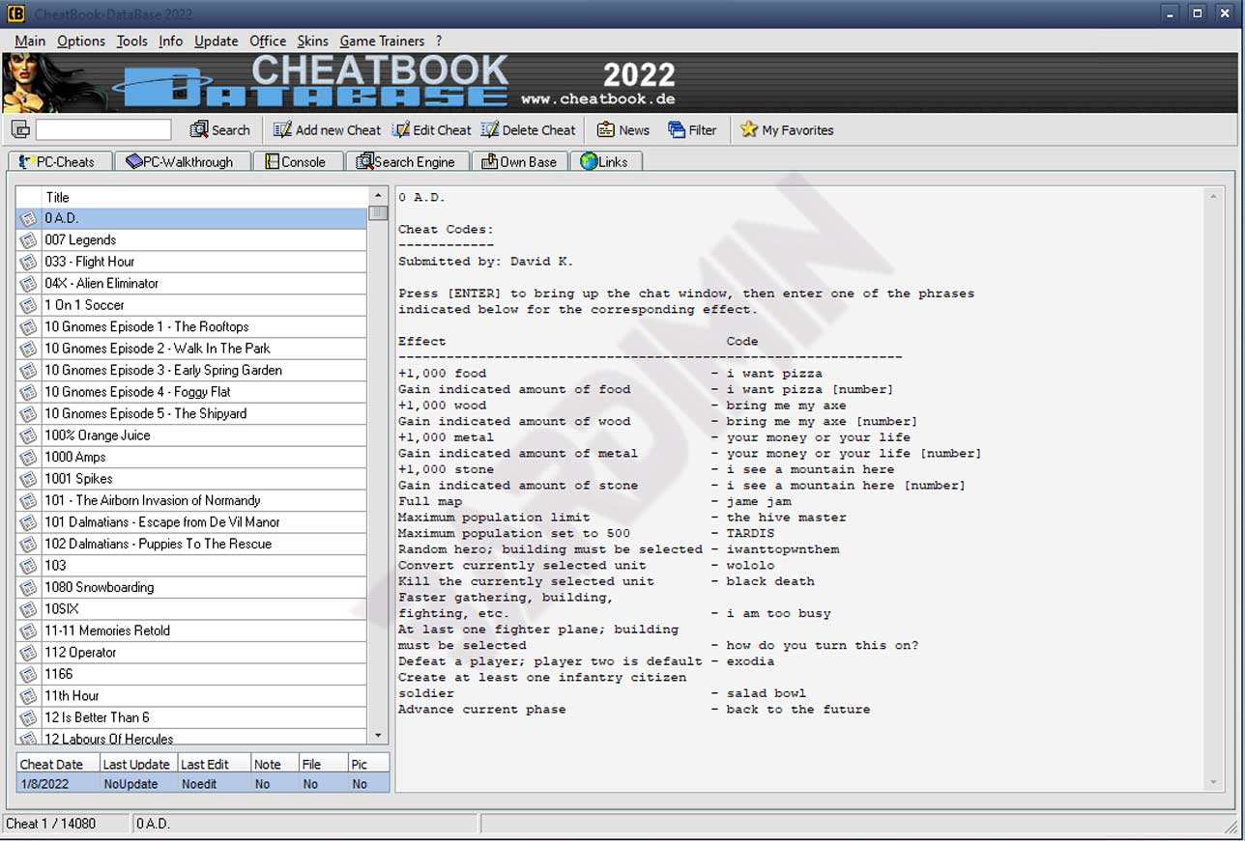This screenshot has height=841, width=1245.
Task: Switch to the Own Base tab
Action: pos(520,161)
